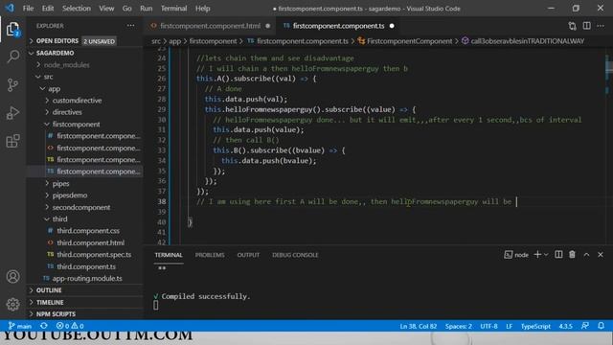The width and height of the screenshot is (613, 345).
Task: Open the feedback icon in status bar
Action: pos(585,326)
